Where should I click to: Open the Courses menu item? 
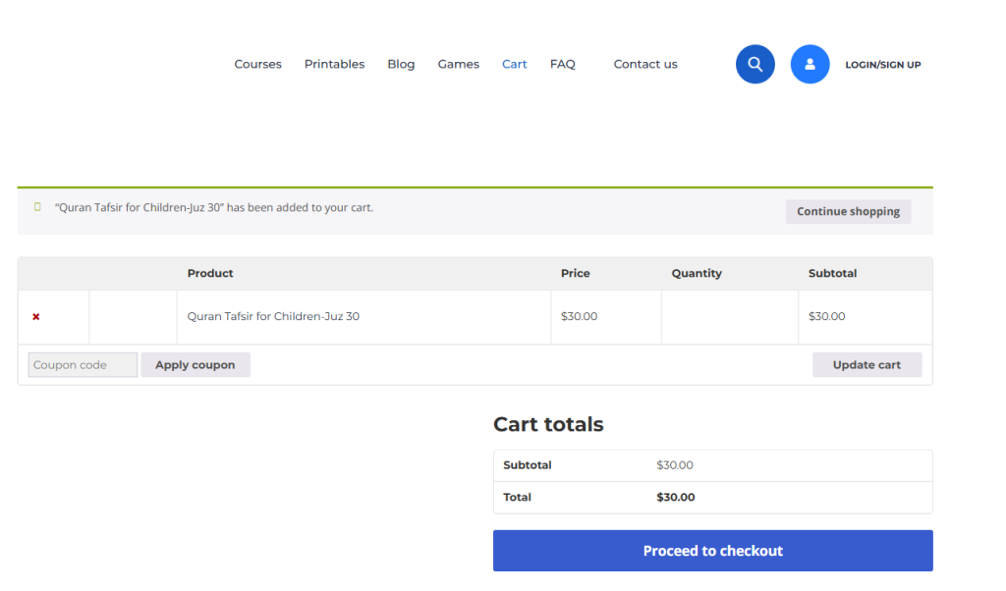coord(257,64)
